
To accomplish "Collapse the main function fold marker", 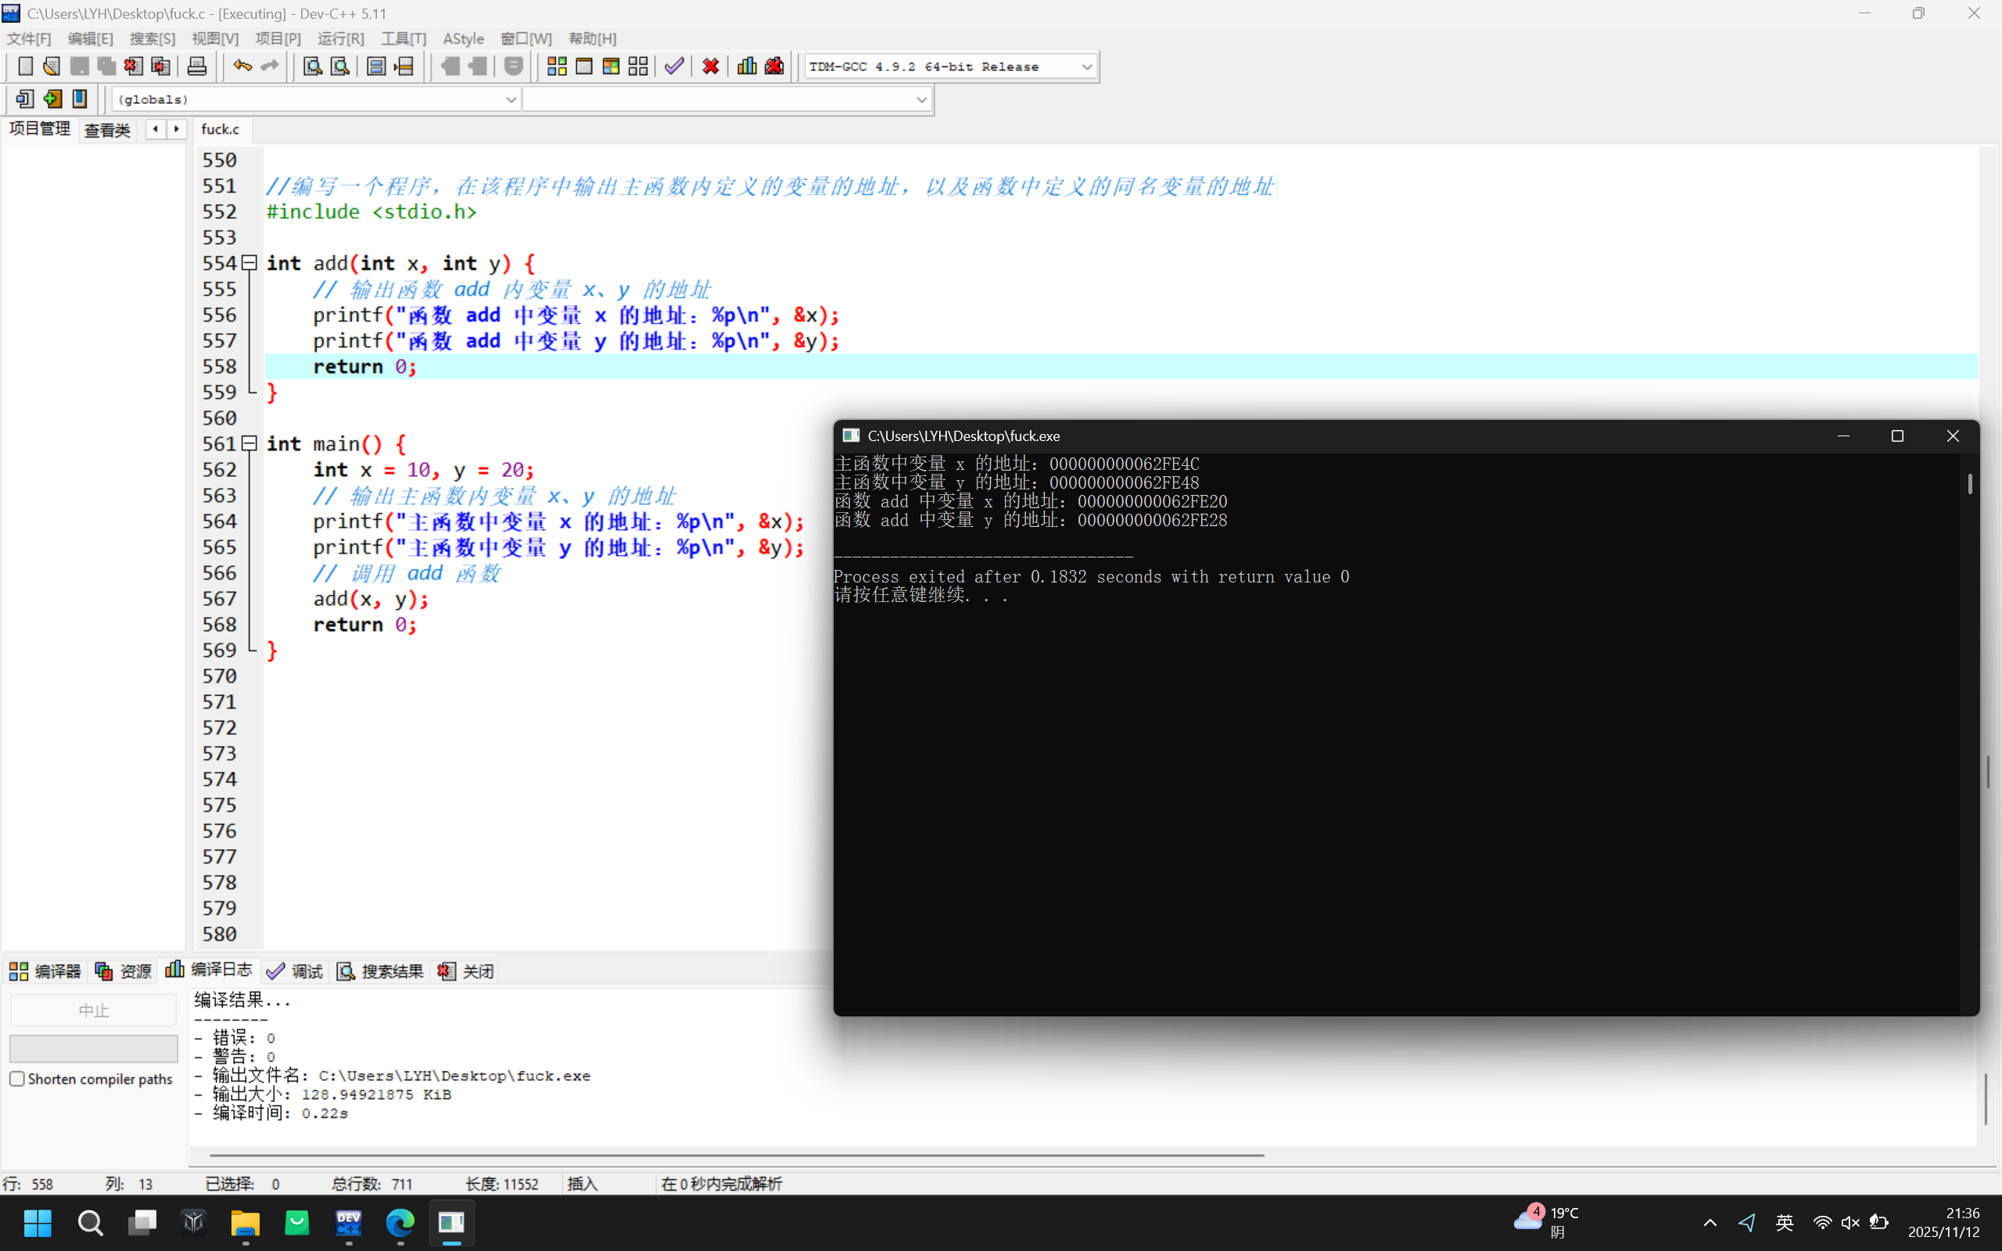I will coord(249,443).
